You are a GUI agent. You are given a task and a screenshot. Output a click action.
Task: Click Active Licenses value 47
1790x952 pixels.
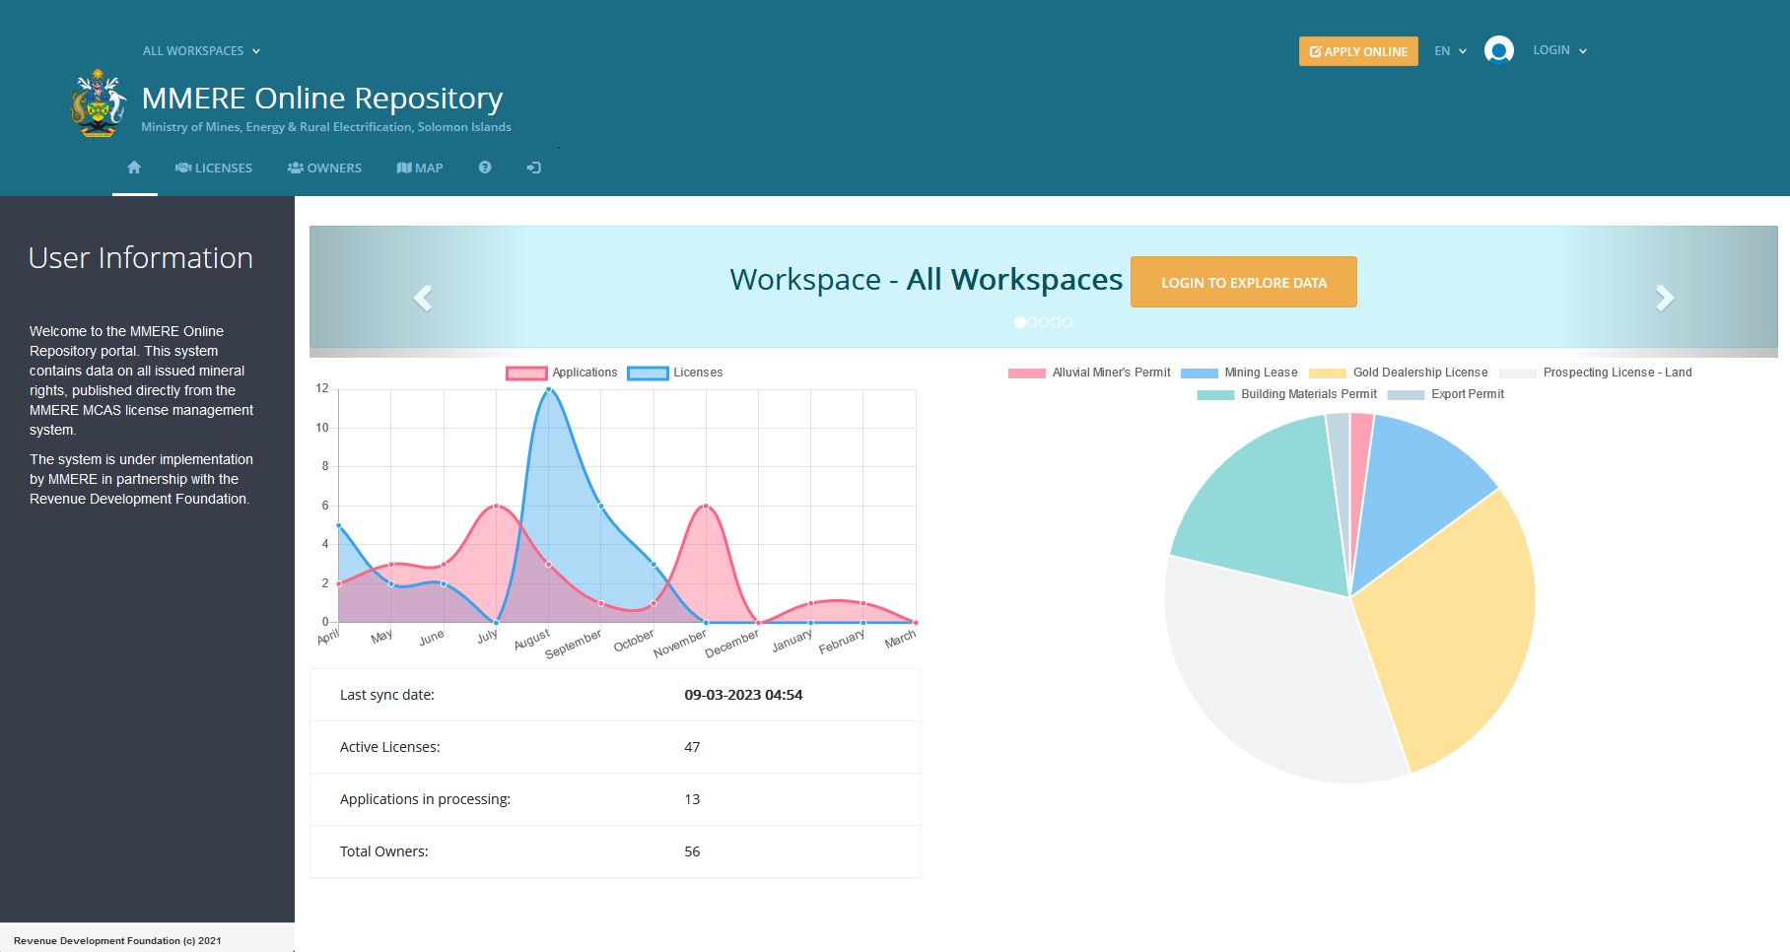pos(692,747)
